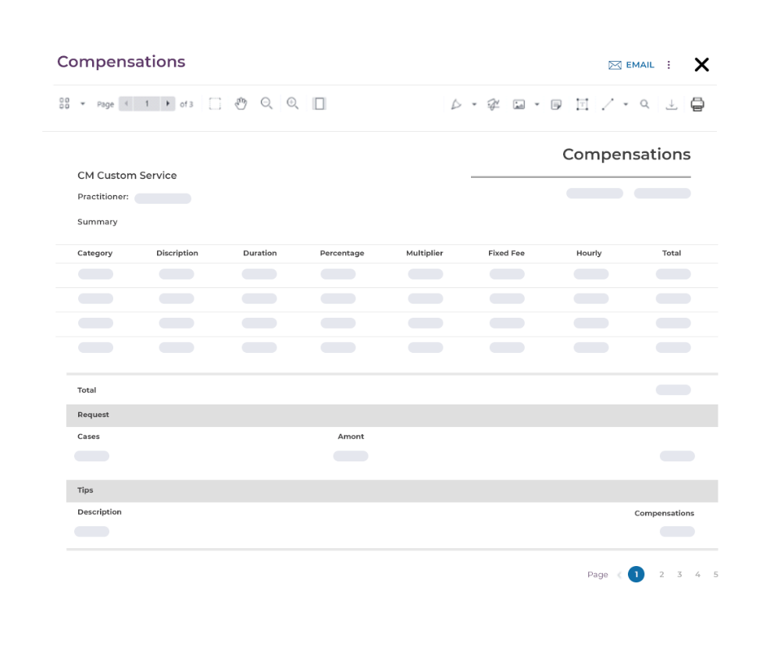Select the pan hand tool

pos(241,104)
